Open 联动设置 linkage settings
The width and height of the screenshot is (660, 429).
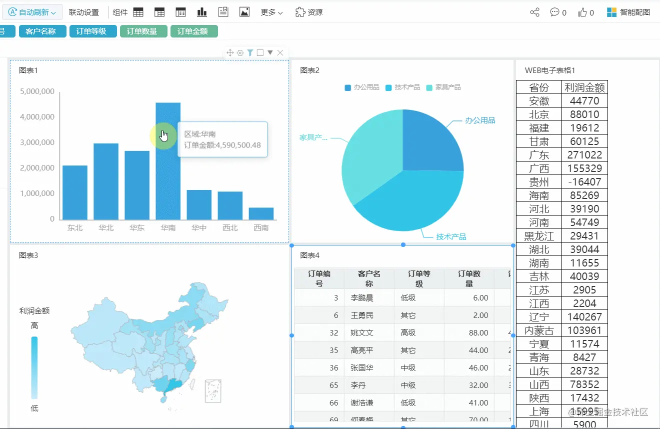[84, 12]
